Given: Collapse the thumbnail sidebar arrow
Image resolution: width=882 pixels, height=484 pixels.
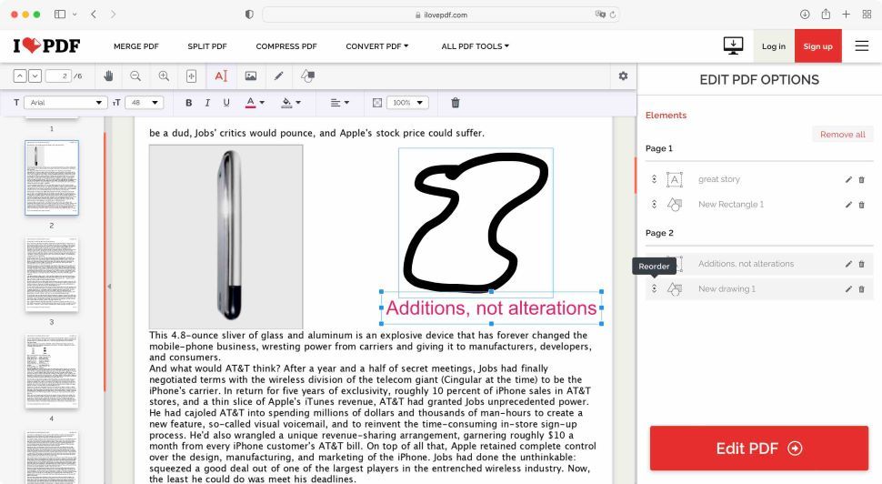Looking at the screenshot, I should [109, 287].
